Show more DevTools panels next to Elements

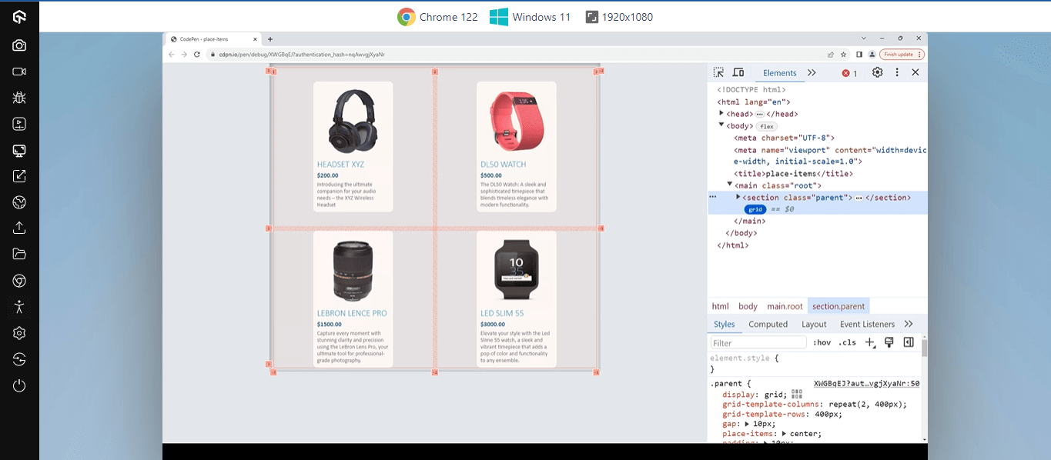click(x=812, y=73)
